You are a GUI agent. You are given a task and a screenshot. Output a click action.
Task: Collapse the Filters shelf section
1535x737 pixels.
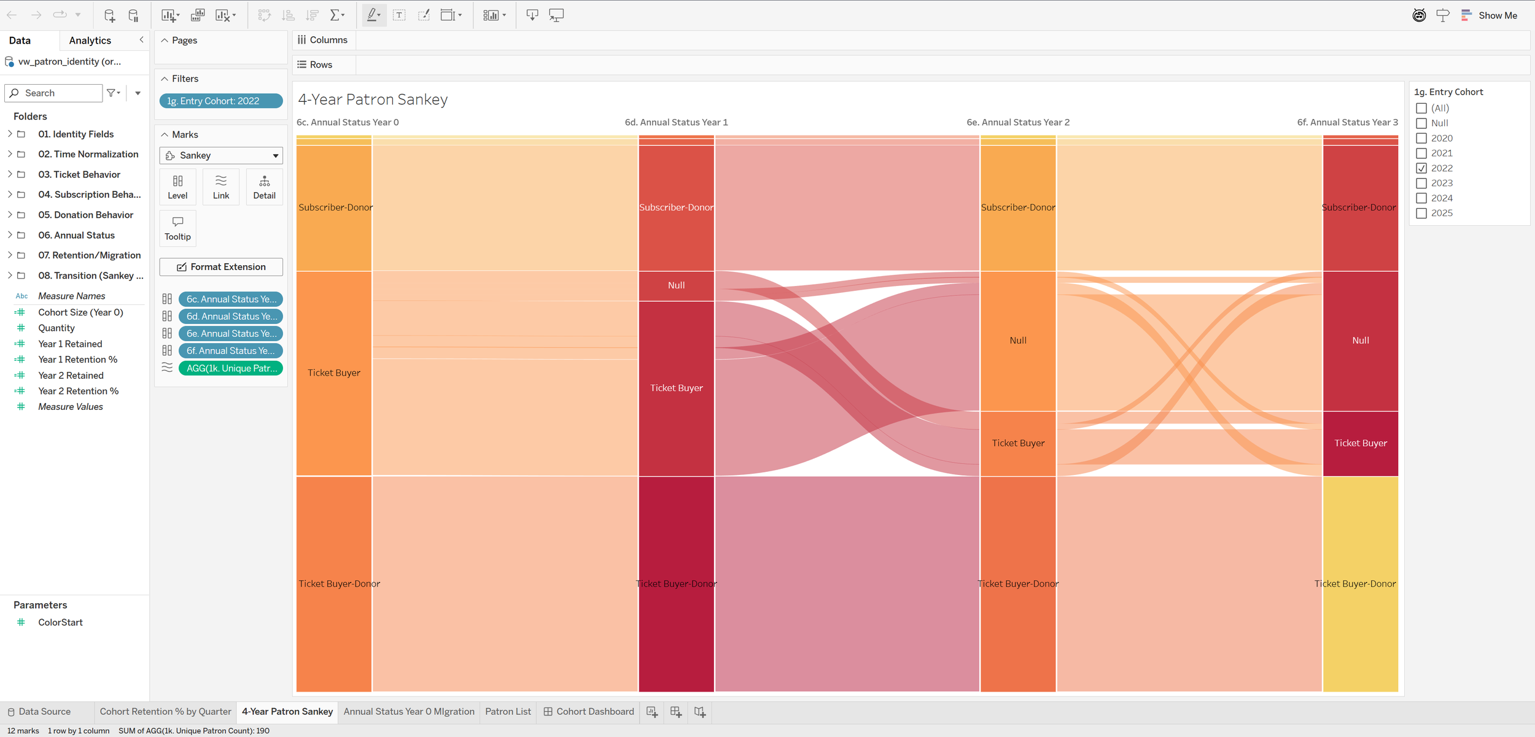(165, 79)
